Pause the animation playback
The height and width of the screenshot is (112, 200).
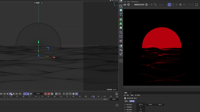click(10, 94)
